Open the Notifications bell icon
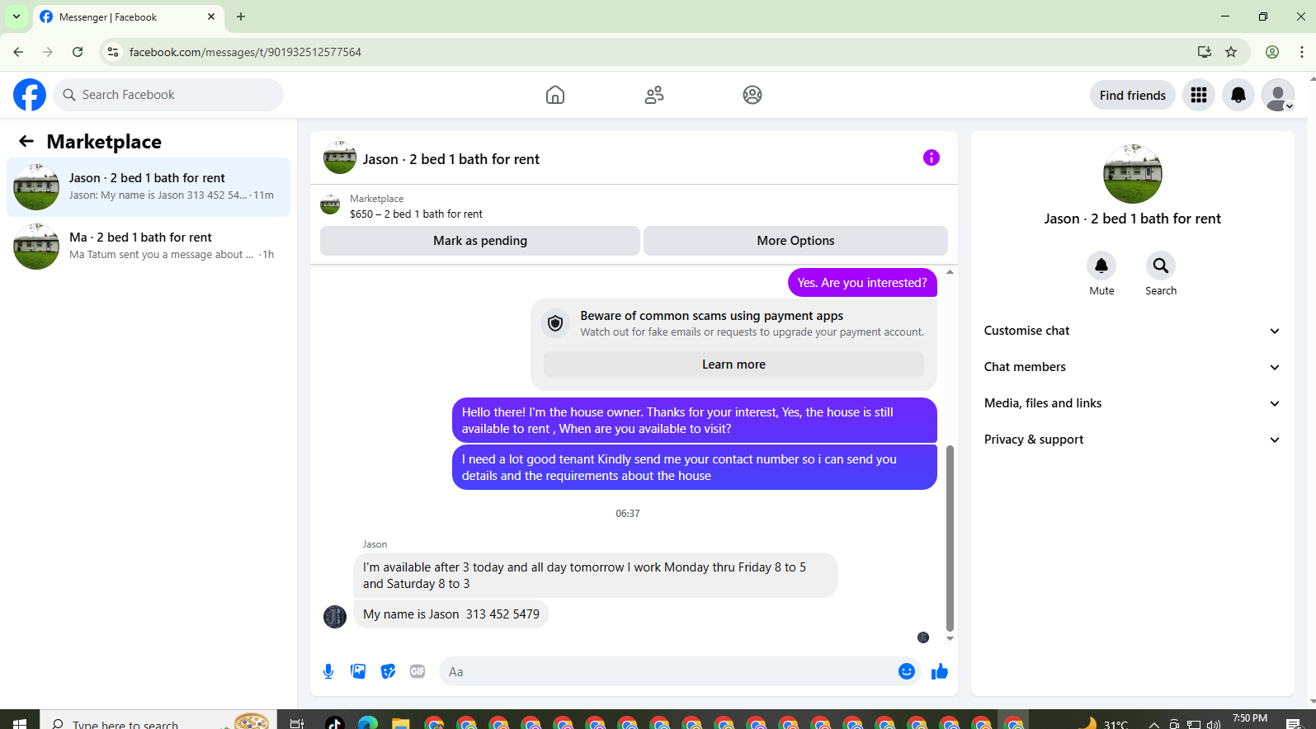 pyautogui.click(x=1238, y=95)
